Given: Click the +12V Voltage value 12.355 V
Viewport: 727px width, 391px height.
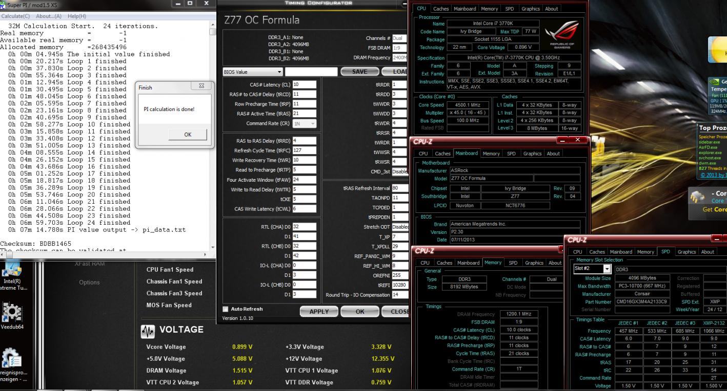Looking at the screenshot, I should 382,358.
